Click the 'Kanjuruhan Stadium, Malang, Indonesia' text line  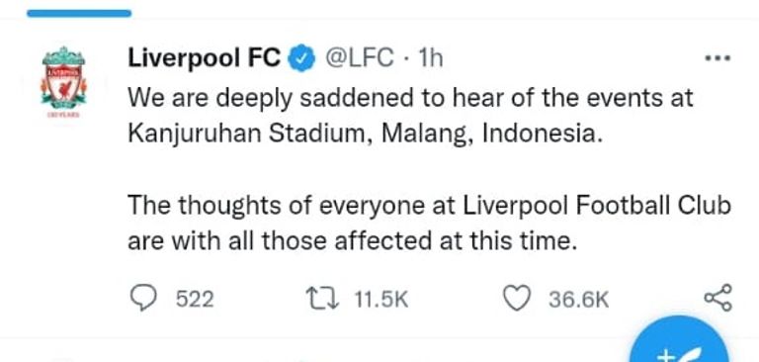click(366, 134)
